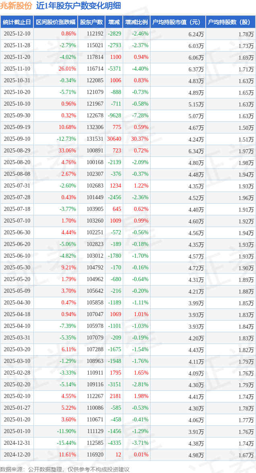Select the 26.01% price change cell
The height and width of the screenshot is (473, 256).
(x=68, y=69)
